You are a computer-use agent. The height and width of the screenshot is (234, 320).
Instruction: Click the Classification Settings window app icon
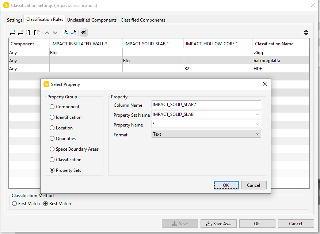pyautogui.click(x=6, y=5)
